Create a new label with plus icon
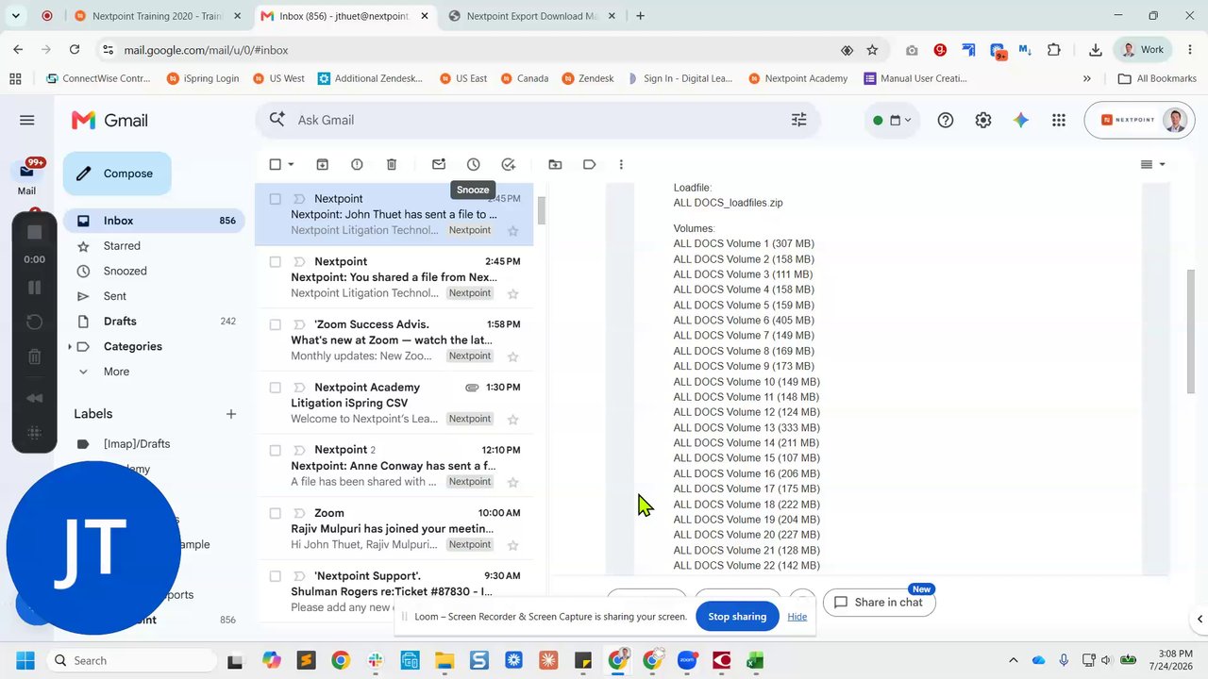The width and height of the screenshot is (1208, 679). tap(231, 414)
